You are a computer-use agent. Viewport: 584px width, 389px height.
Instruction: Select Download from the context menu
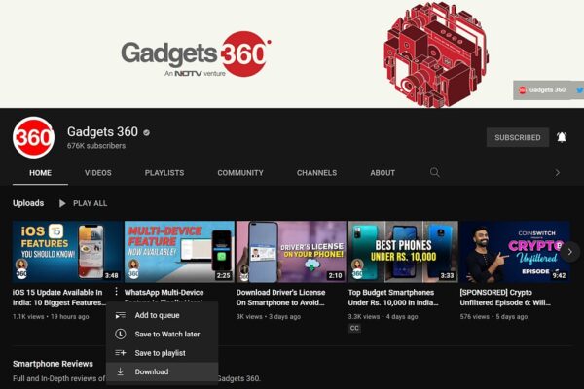pos(162,371)
